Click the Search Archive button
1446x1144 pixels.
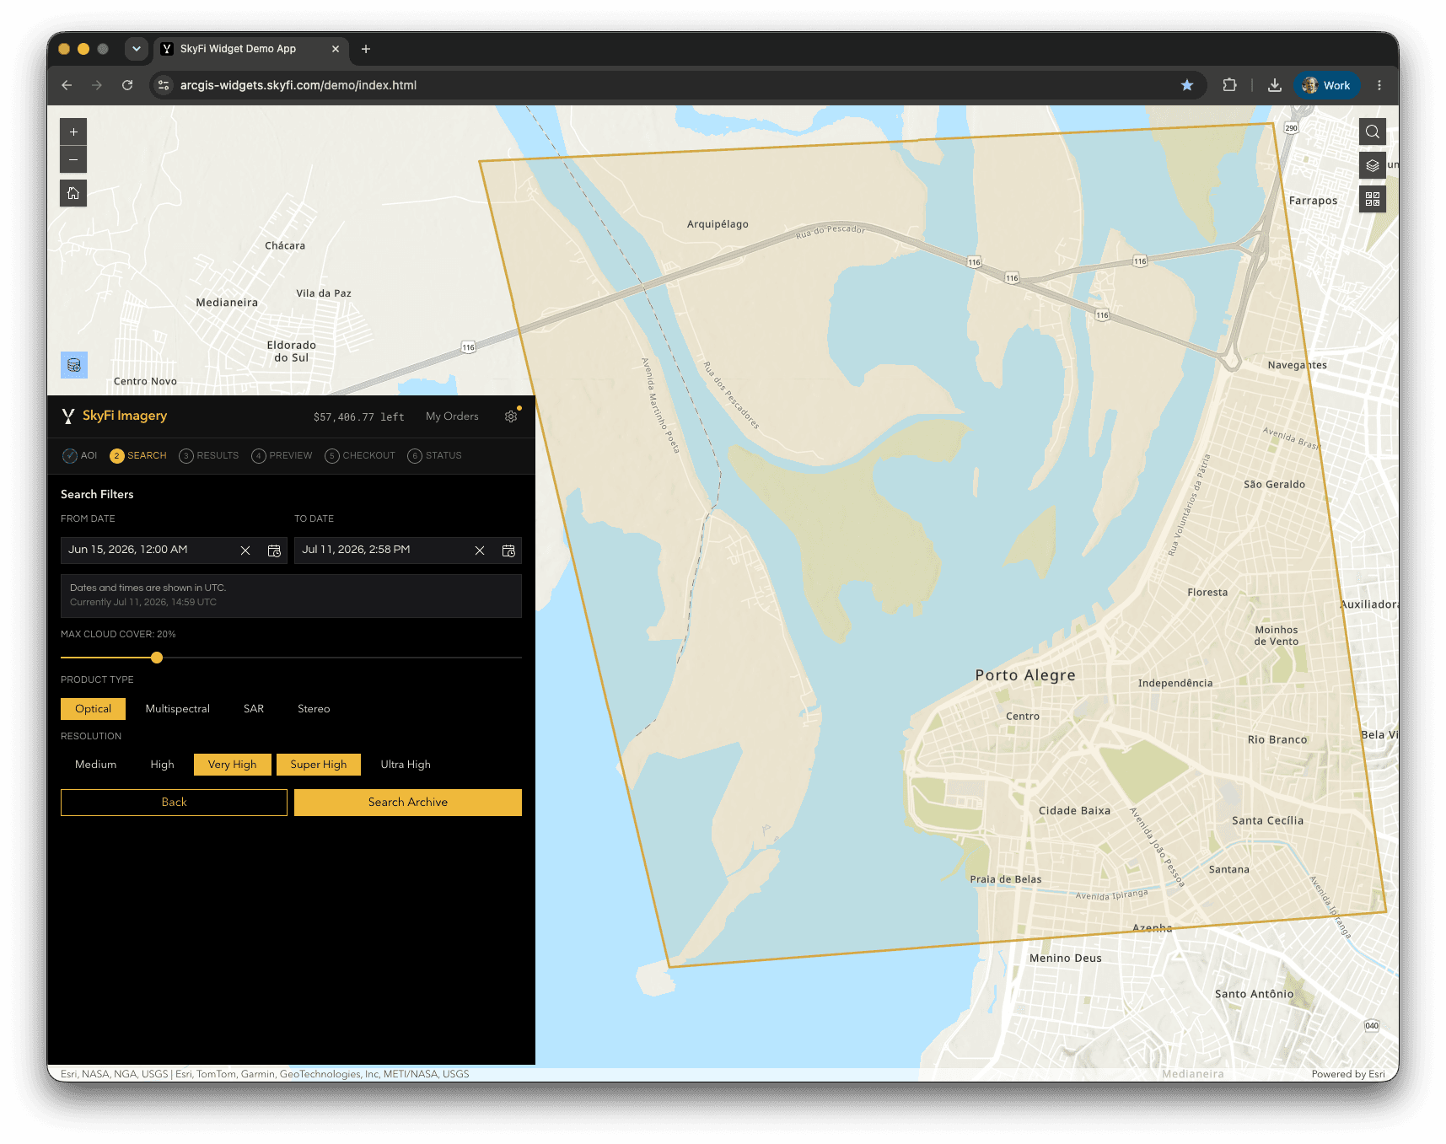pyautogui.click(x=408, y=803)
